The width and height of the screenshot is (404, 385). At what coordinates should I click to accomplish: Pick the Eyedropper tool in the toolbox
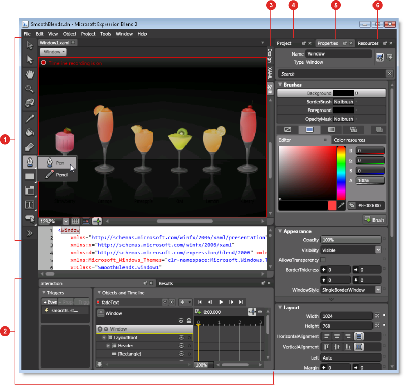pos(30,118)
